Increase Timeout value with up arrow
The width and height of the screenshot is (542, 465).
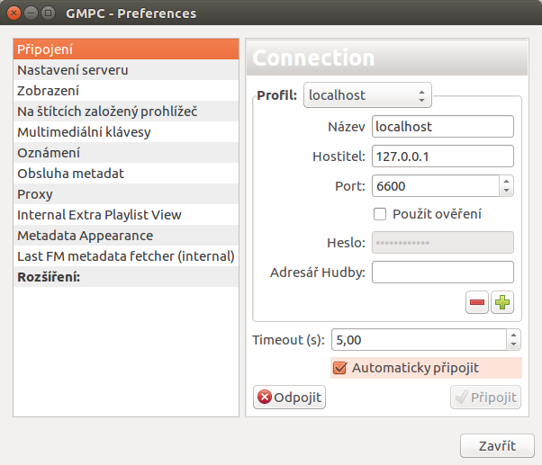pos(514,335)
